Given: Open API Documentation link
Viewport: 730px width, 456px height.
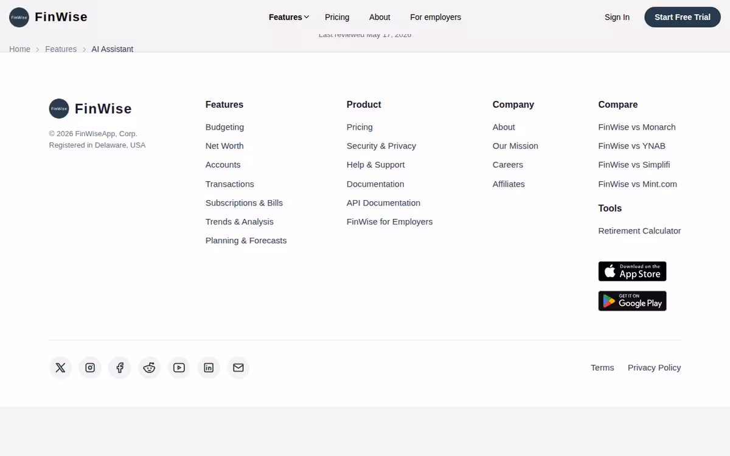Looking at the screenshot, I should 383,203.
